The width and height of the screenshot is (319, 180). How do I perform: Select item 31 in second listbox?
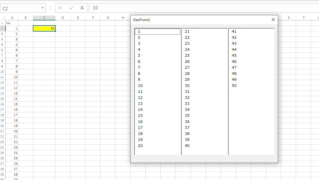[204, 92]
